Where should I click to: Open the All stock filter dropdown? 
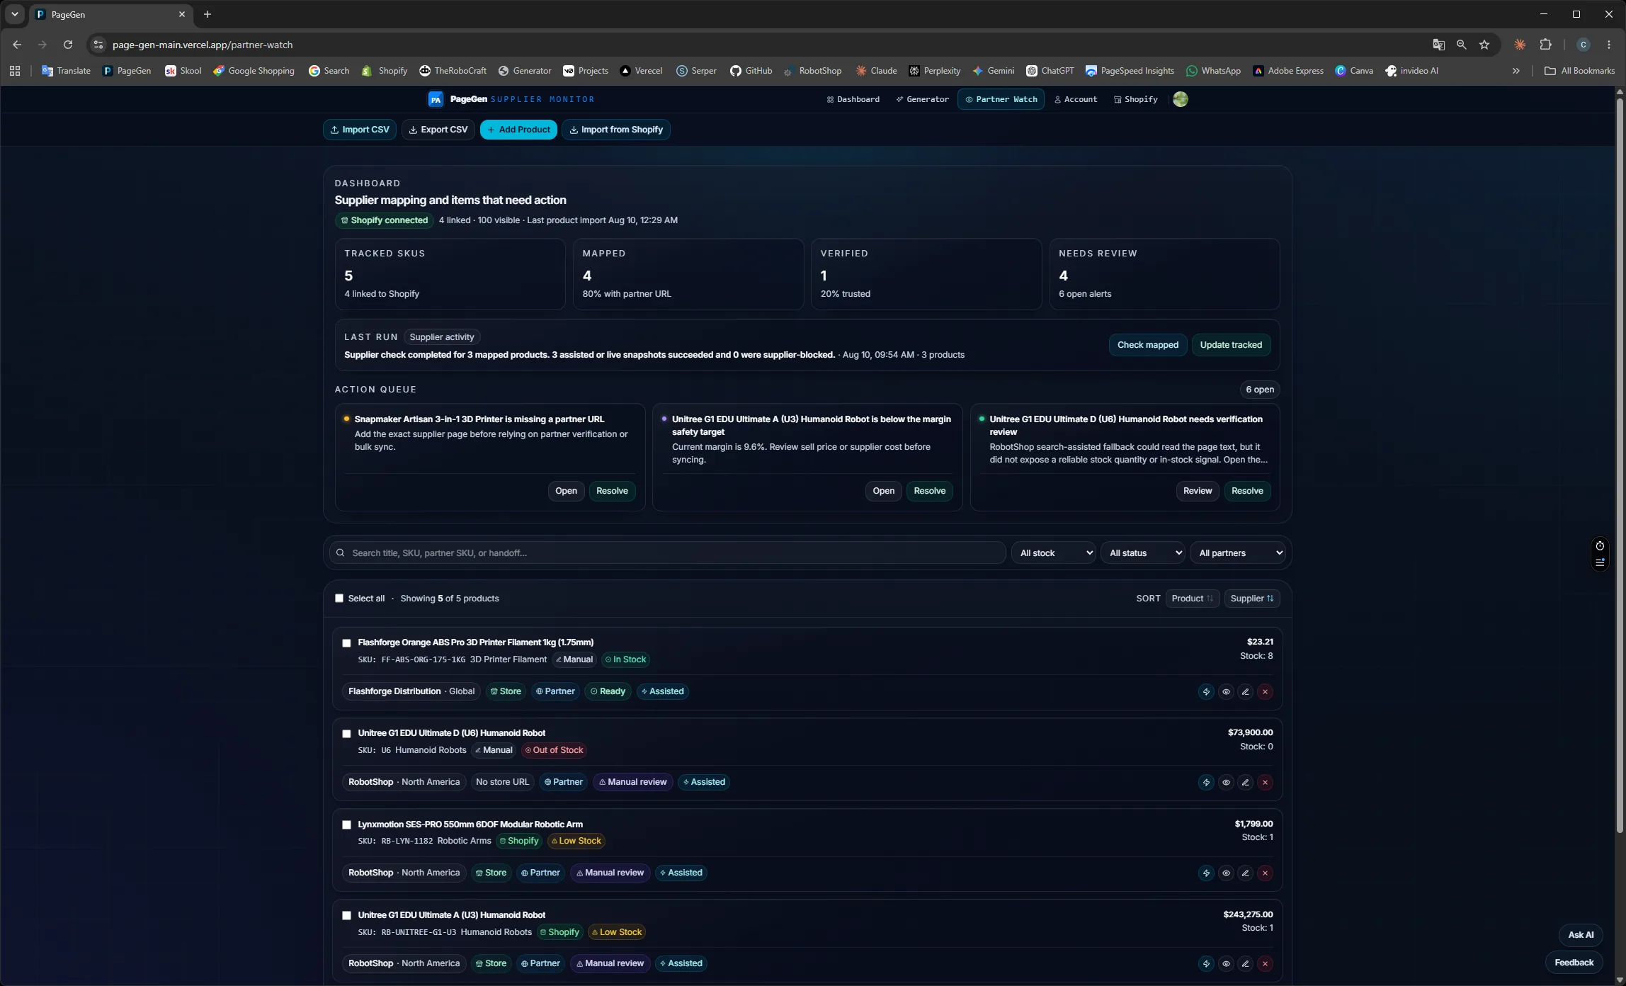[1054, 553]
